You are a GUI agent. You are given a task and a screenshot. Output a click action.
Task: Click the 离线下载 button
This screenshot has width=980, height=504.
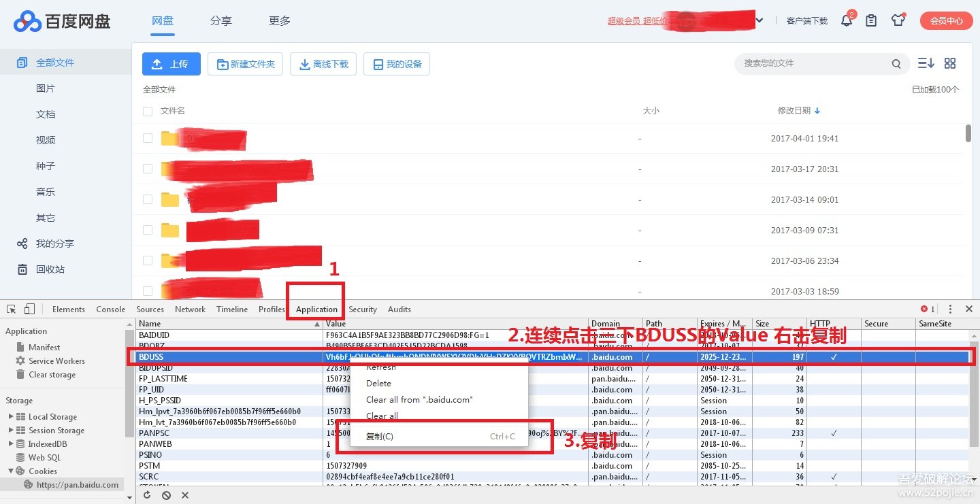coord(323,64)
